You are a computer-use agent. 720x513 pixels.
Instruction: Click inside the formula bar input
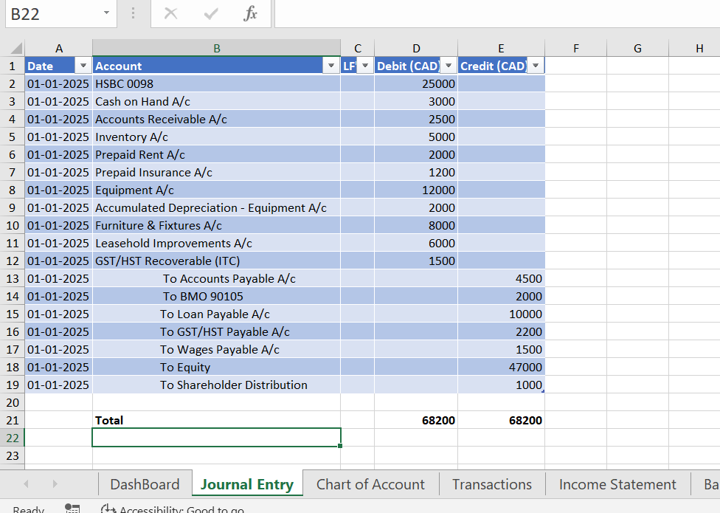494,14
